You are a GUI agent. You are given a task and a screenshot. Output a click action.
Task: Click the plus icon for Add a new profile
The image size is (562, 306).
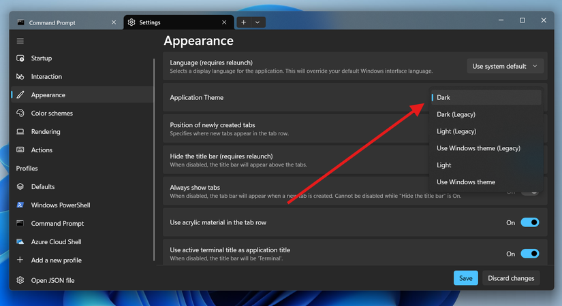pyautogui.click(x=20, y=260)
